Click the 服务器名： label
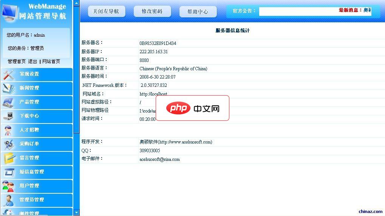The height and width of the screenshot is (216, 385). click(92, 43)
